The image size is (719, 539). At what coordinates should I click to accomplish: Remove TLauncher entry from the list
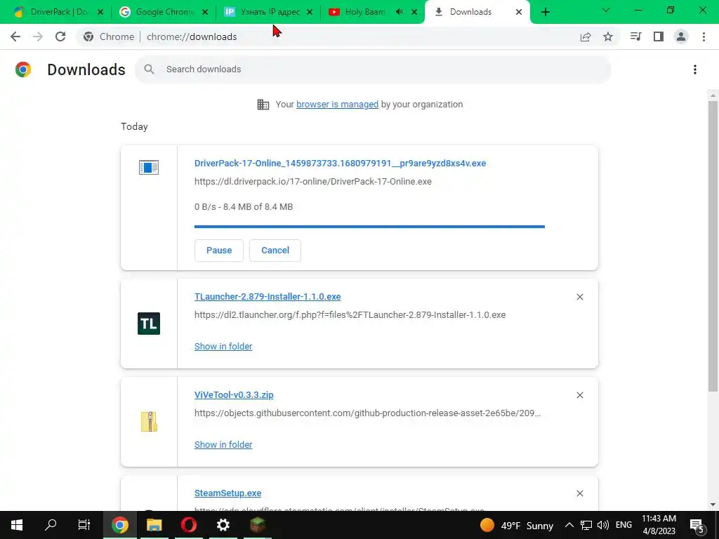point(579,297)
